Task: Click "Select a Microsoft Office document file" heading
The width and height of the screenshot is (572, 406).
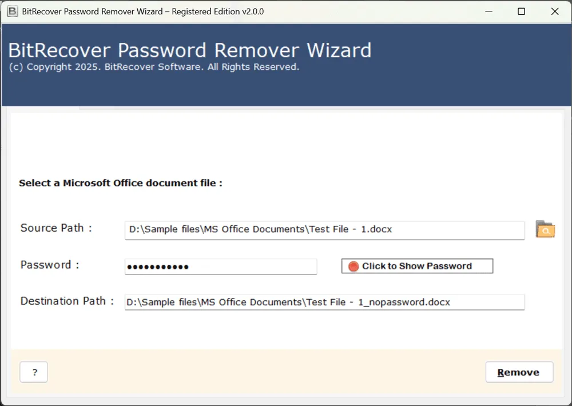Action: coord(120,183)
